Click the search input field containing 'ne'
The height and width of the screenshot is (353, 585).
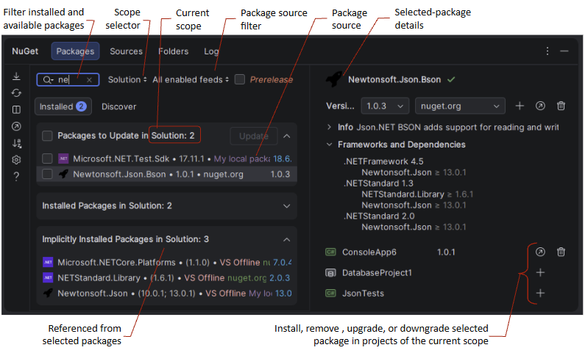click(68, 79)
